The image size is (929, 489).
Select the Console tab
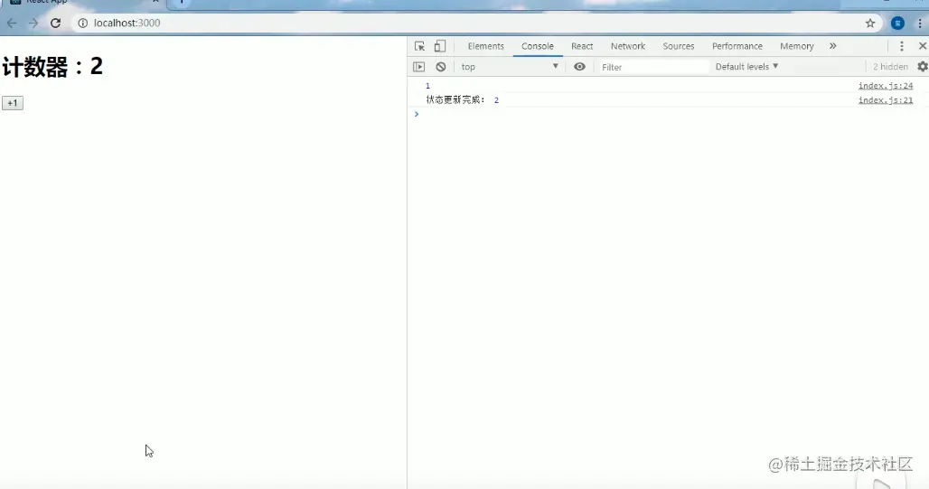tap(538, 46)
